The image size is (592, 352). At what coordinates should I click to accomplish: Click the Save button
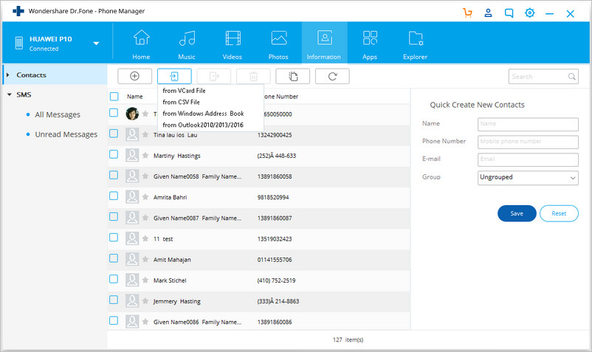pyautogui.click(x=517, y=213)
